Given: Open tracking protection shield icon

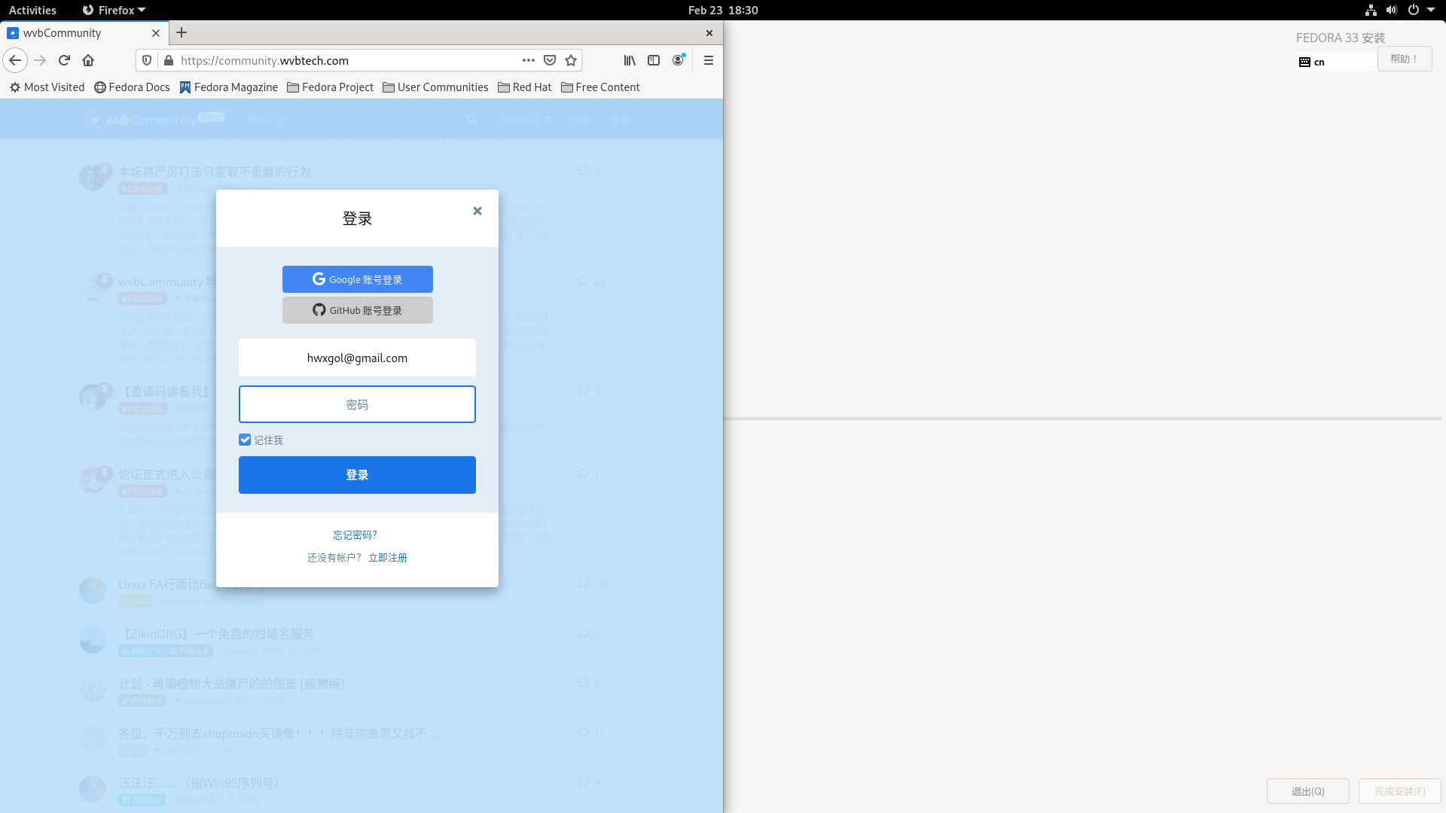Looking at the screenshot, I should pos(148,60).
